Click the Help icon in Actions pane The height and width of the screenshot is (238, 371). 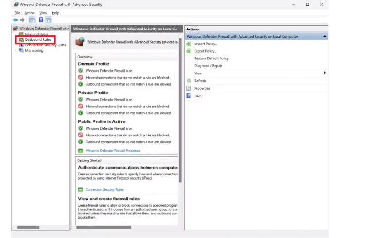point(189,96)
